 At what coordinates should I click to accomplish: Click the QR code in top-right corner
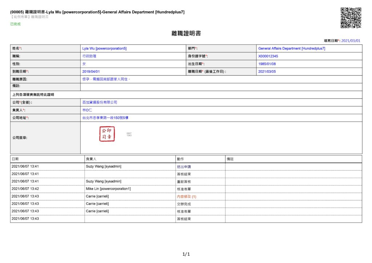point(351,18)
